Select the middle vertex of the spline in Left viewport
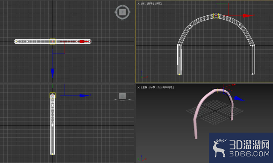This screenshot has height=163, width=273. 52,125
